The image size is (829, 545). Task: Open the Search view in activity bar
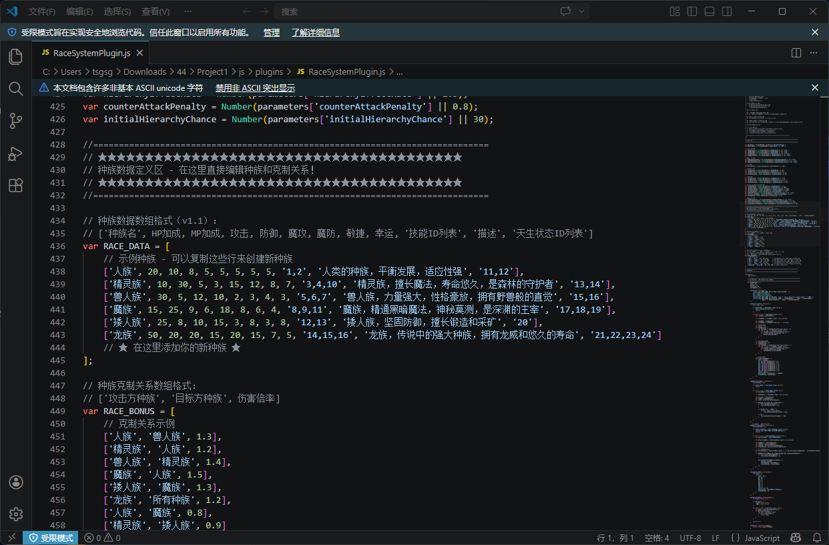pyautogui.click(x=16, y=89)
